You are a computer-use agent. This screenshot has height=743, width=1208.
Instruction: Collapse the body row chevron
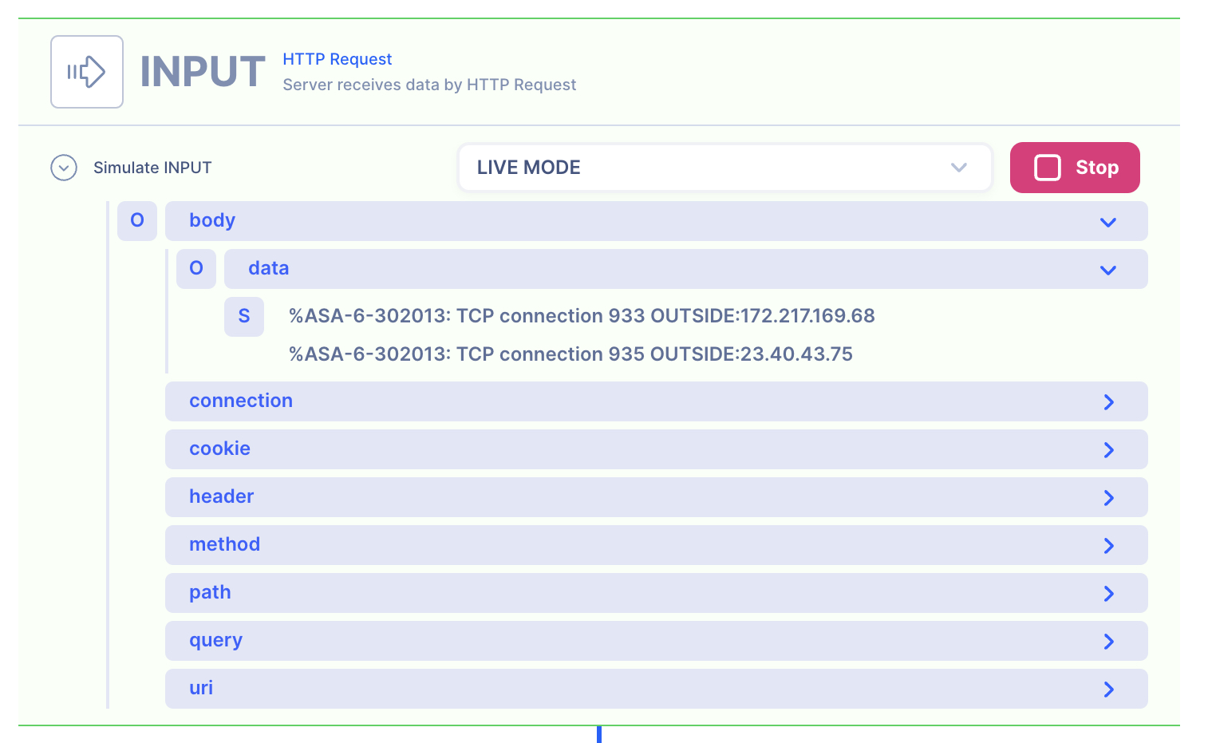(x=1108, y=222)
